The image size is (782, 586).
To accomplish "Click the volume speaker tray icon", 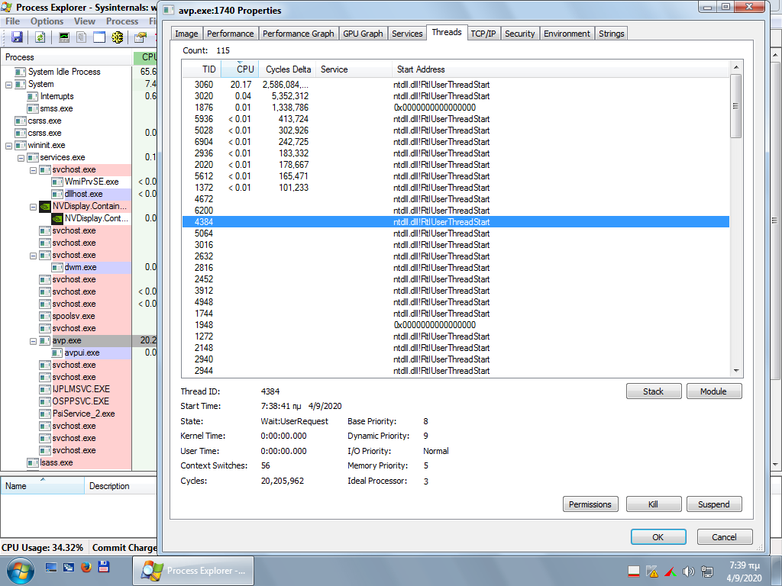I will (688, 571).
